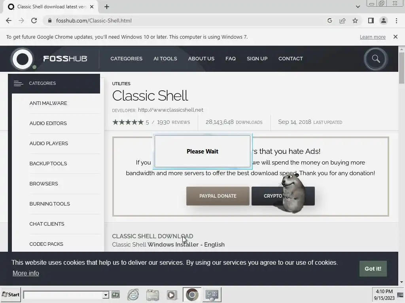Open More info about cookies
Viewport: 405px width, 303px height.
tap(26, 273)
